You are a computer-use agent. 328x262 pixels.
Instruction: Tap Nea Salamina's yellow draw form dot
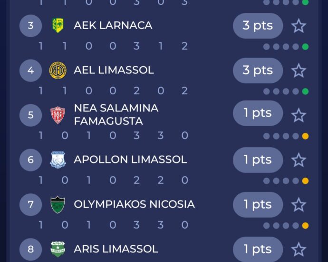pyautogui.click(x=305, y=136)
